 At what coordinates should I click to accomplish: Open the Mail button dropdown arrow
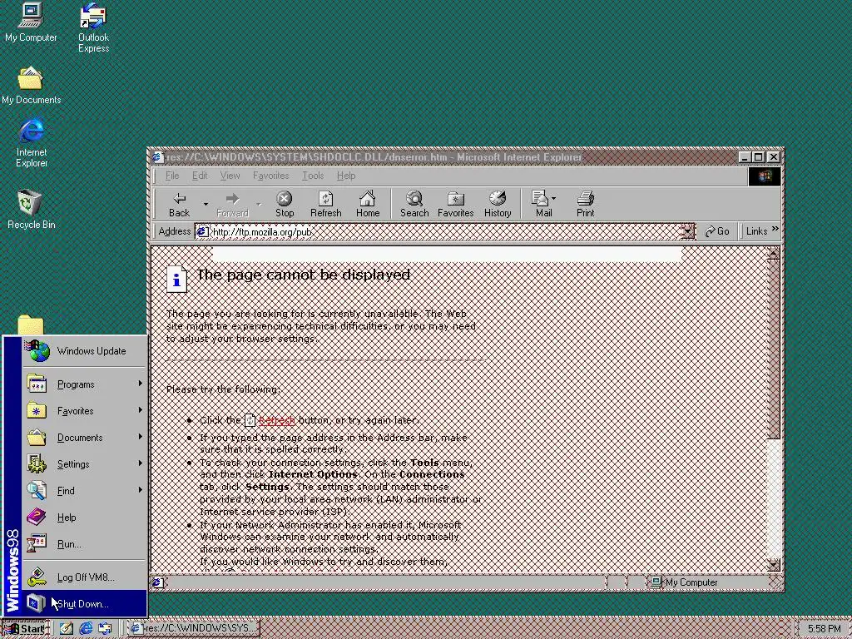point(553,198)
